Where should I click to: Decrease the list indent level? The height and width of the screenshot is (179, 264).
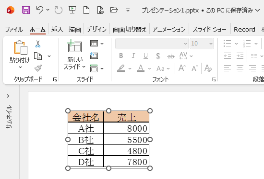click(228, 56)
